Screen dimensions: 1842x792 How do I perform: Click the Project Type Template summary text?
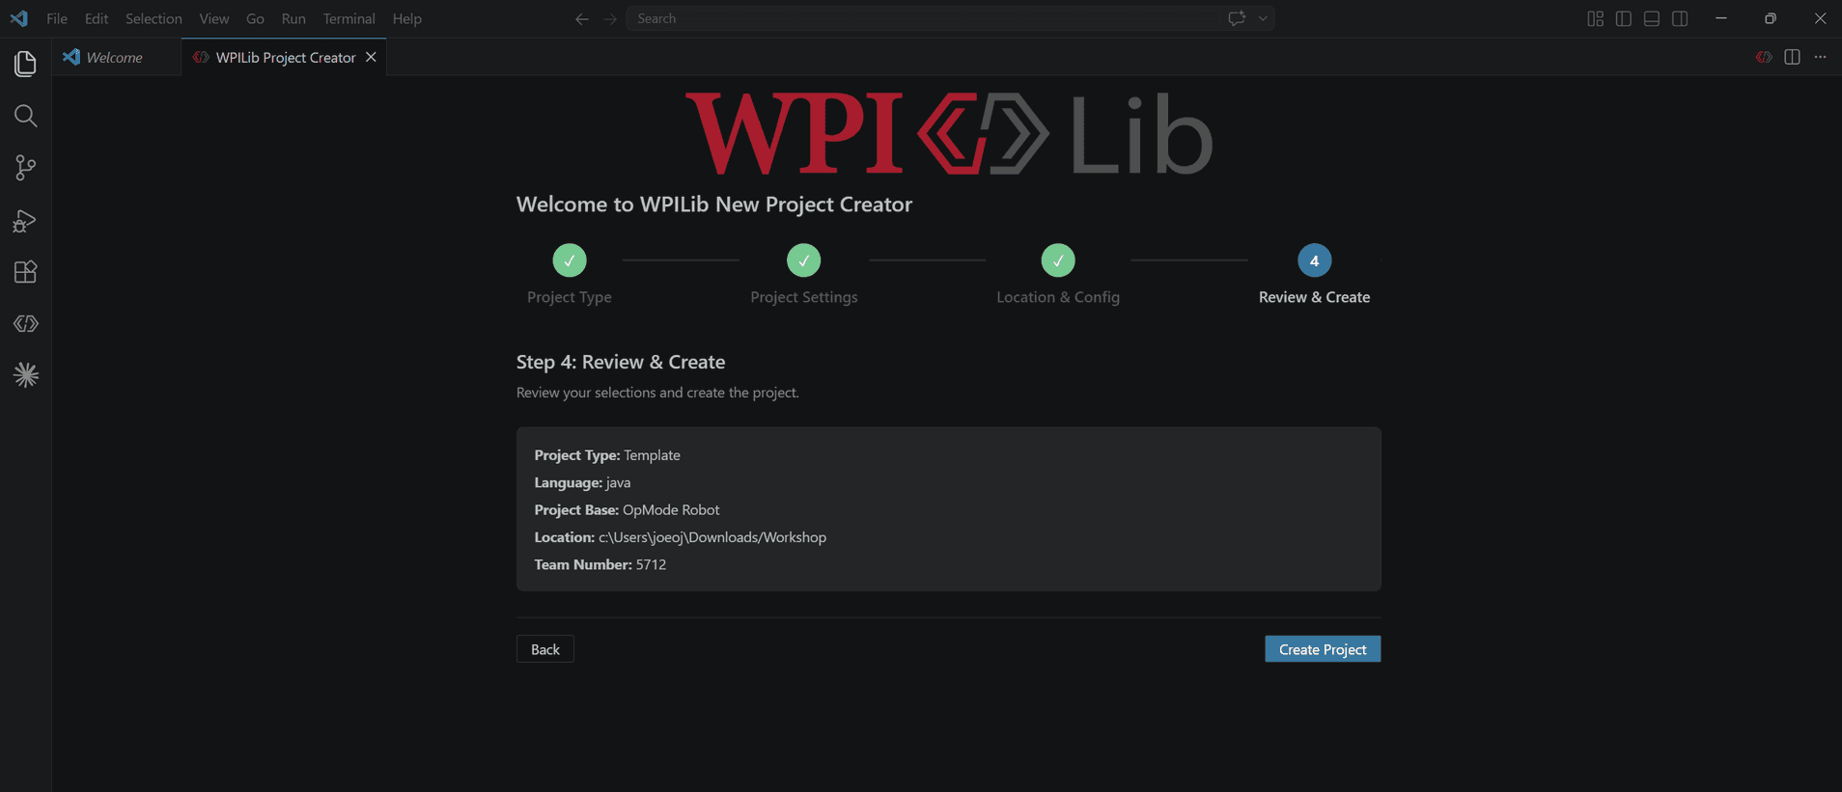tap(607, 455)
